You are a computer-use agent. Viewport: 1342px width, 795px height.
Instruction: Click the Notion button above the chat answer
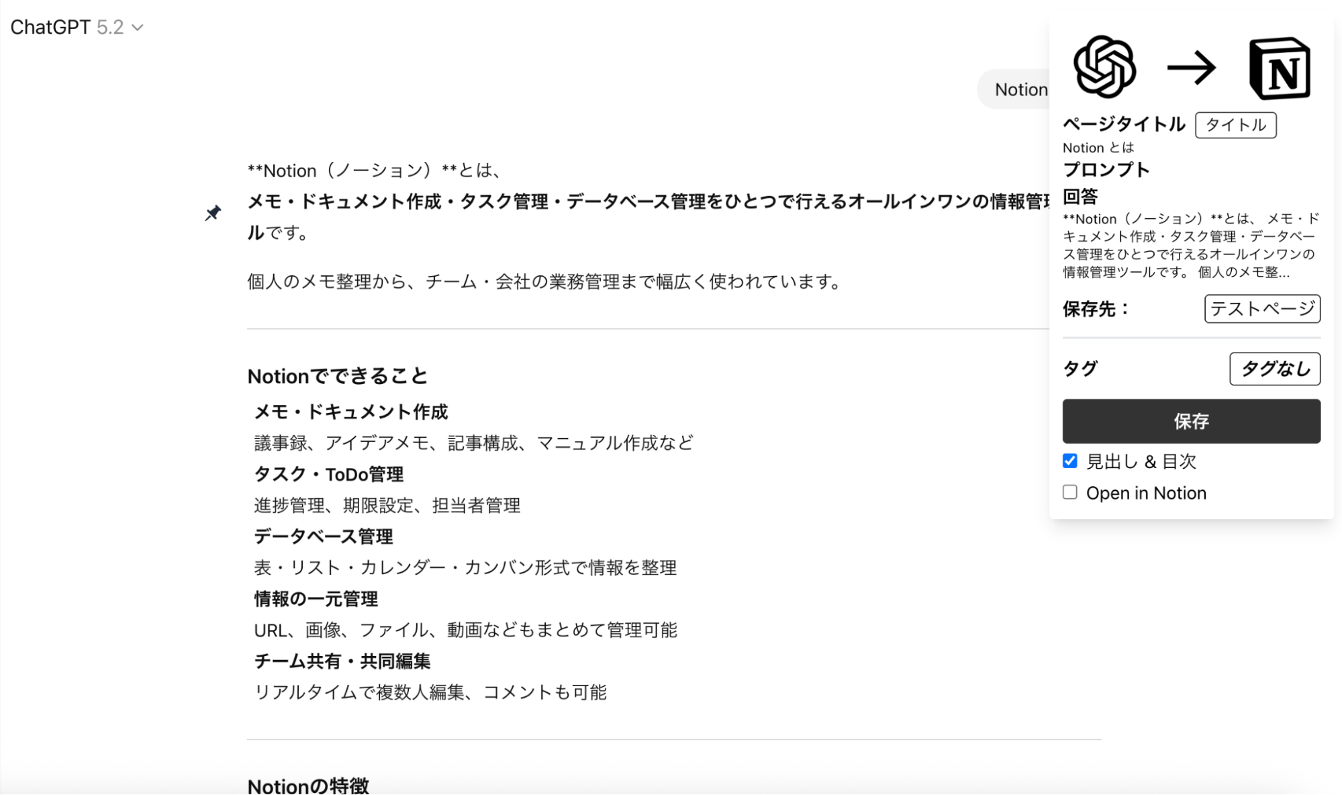pyautogui.click(x=1020, y=89)
